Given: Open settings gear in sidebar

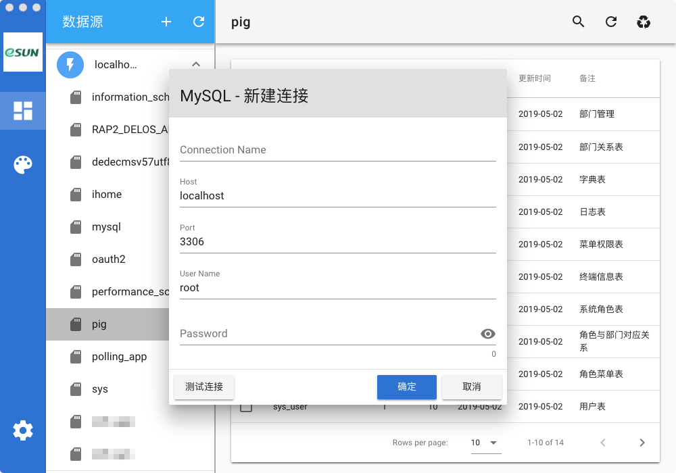Looking at the screenshot, I should click(23, 430).
